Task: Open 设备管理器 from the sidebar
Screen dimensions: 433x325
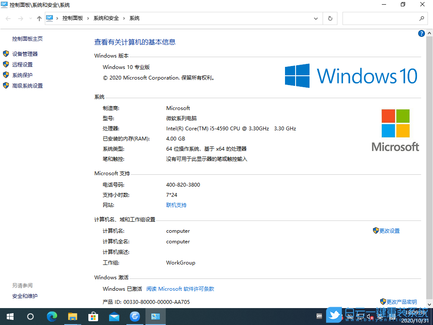Action: click(26, 54)
